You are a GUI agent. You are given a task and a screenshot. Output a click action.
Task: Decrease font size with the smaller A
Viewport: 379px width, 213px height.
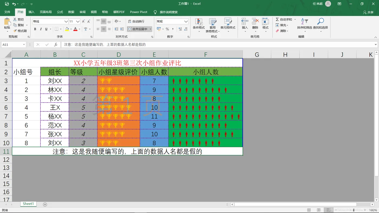point(89,21)
